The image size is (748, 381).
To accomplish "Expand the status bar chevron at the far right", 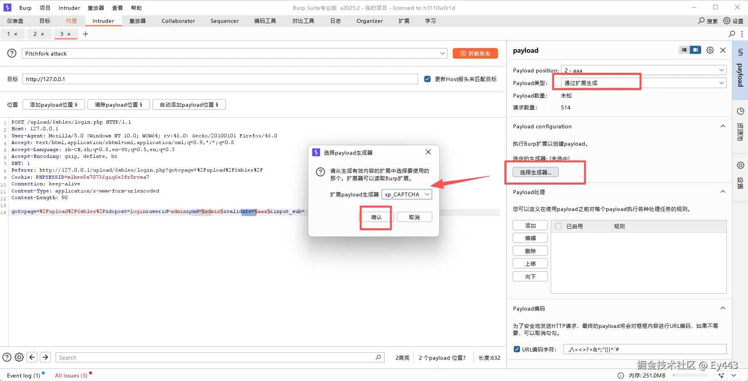I will pyautogui.click(x=734, y=375).
